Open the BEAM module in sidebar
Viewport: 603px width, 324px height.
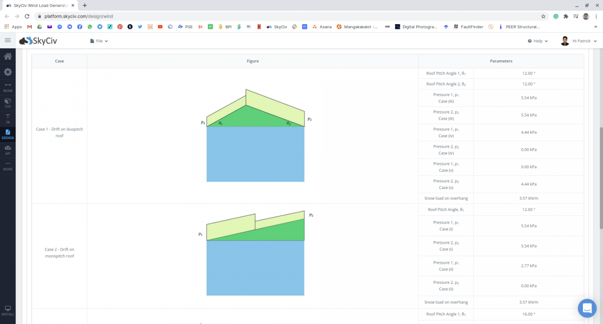(8, 87)
